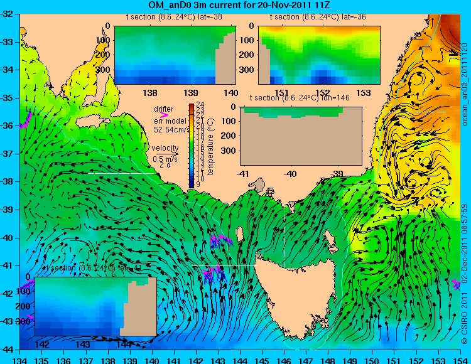Screen dimensions: 471x364
Task: Click the 'velocity' legend label
Action: [165, 148]
